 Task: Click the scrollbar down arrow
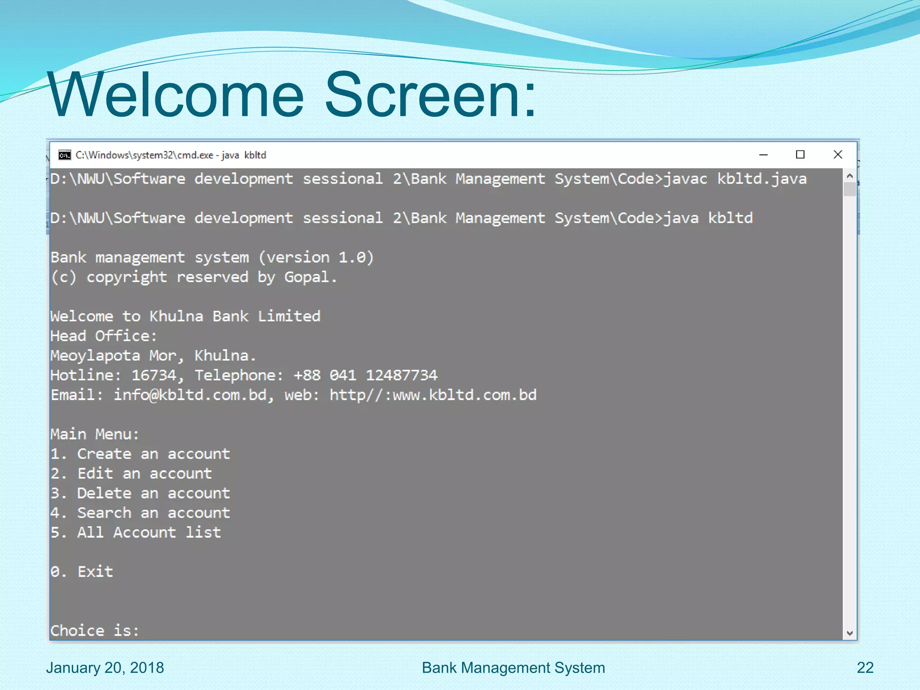click(x=849, y=633)
